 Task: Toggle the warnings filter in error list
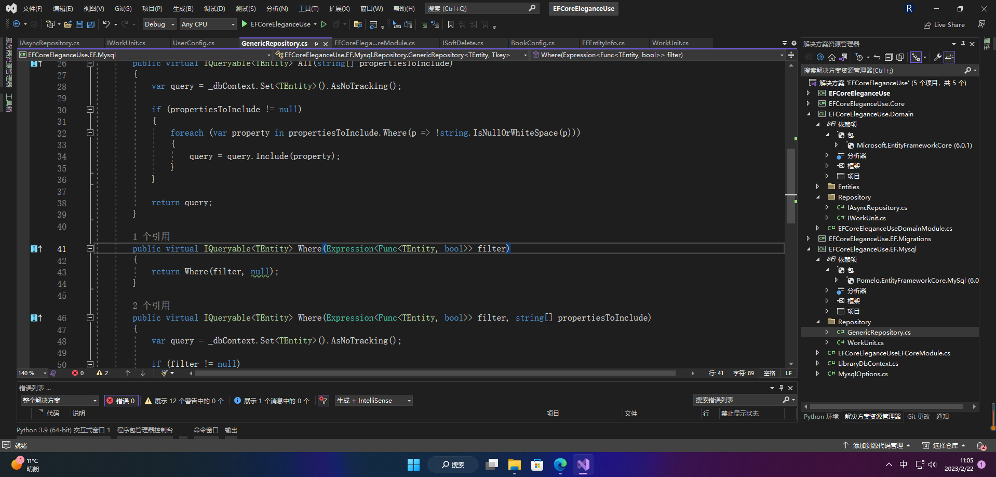[184, 401]
